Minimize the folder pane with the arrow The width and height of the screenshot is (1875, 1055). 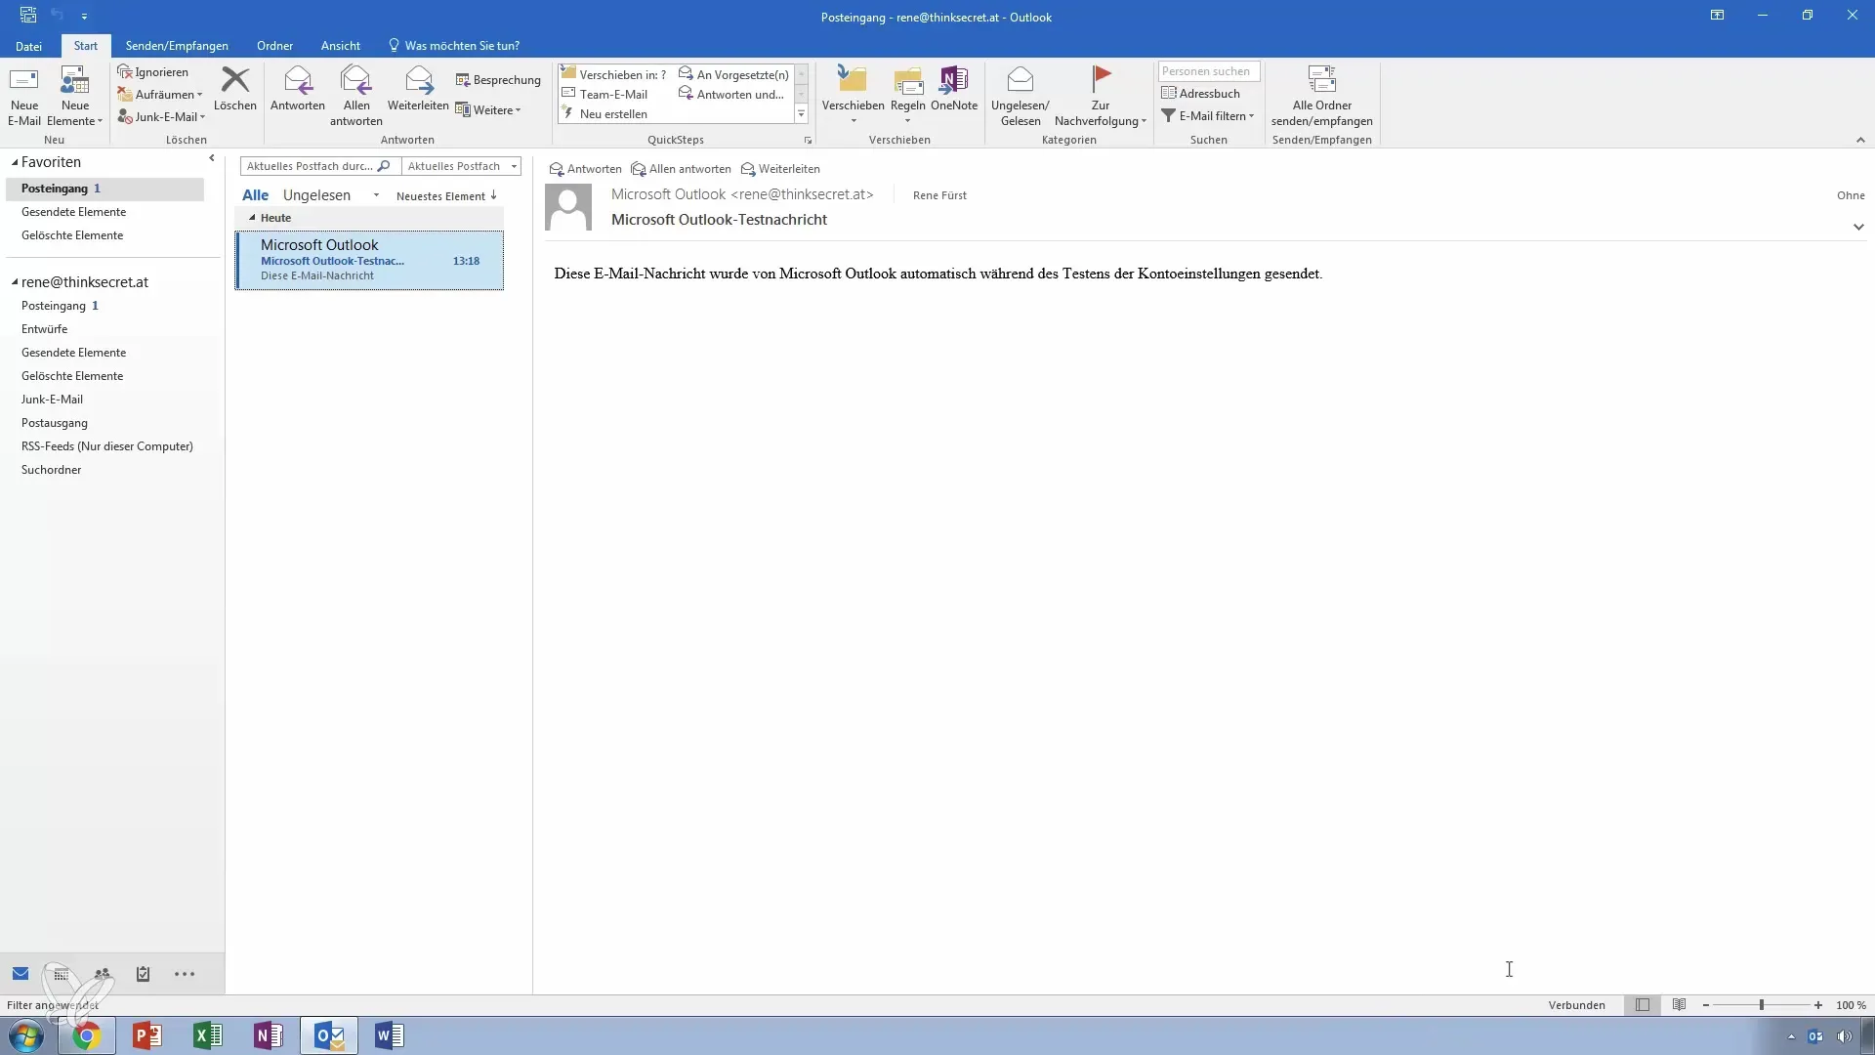[212, 158]
